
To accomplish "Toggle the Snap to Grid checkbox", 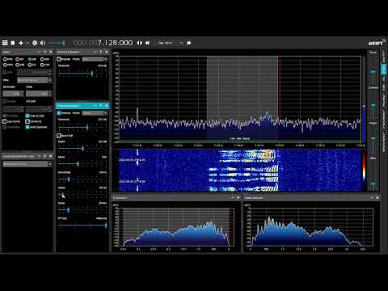I will (x=27, y=116).
